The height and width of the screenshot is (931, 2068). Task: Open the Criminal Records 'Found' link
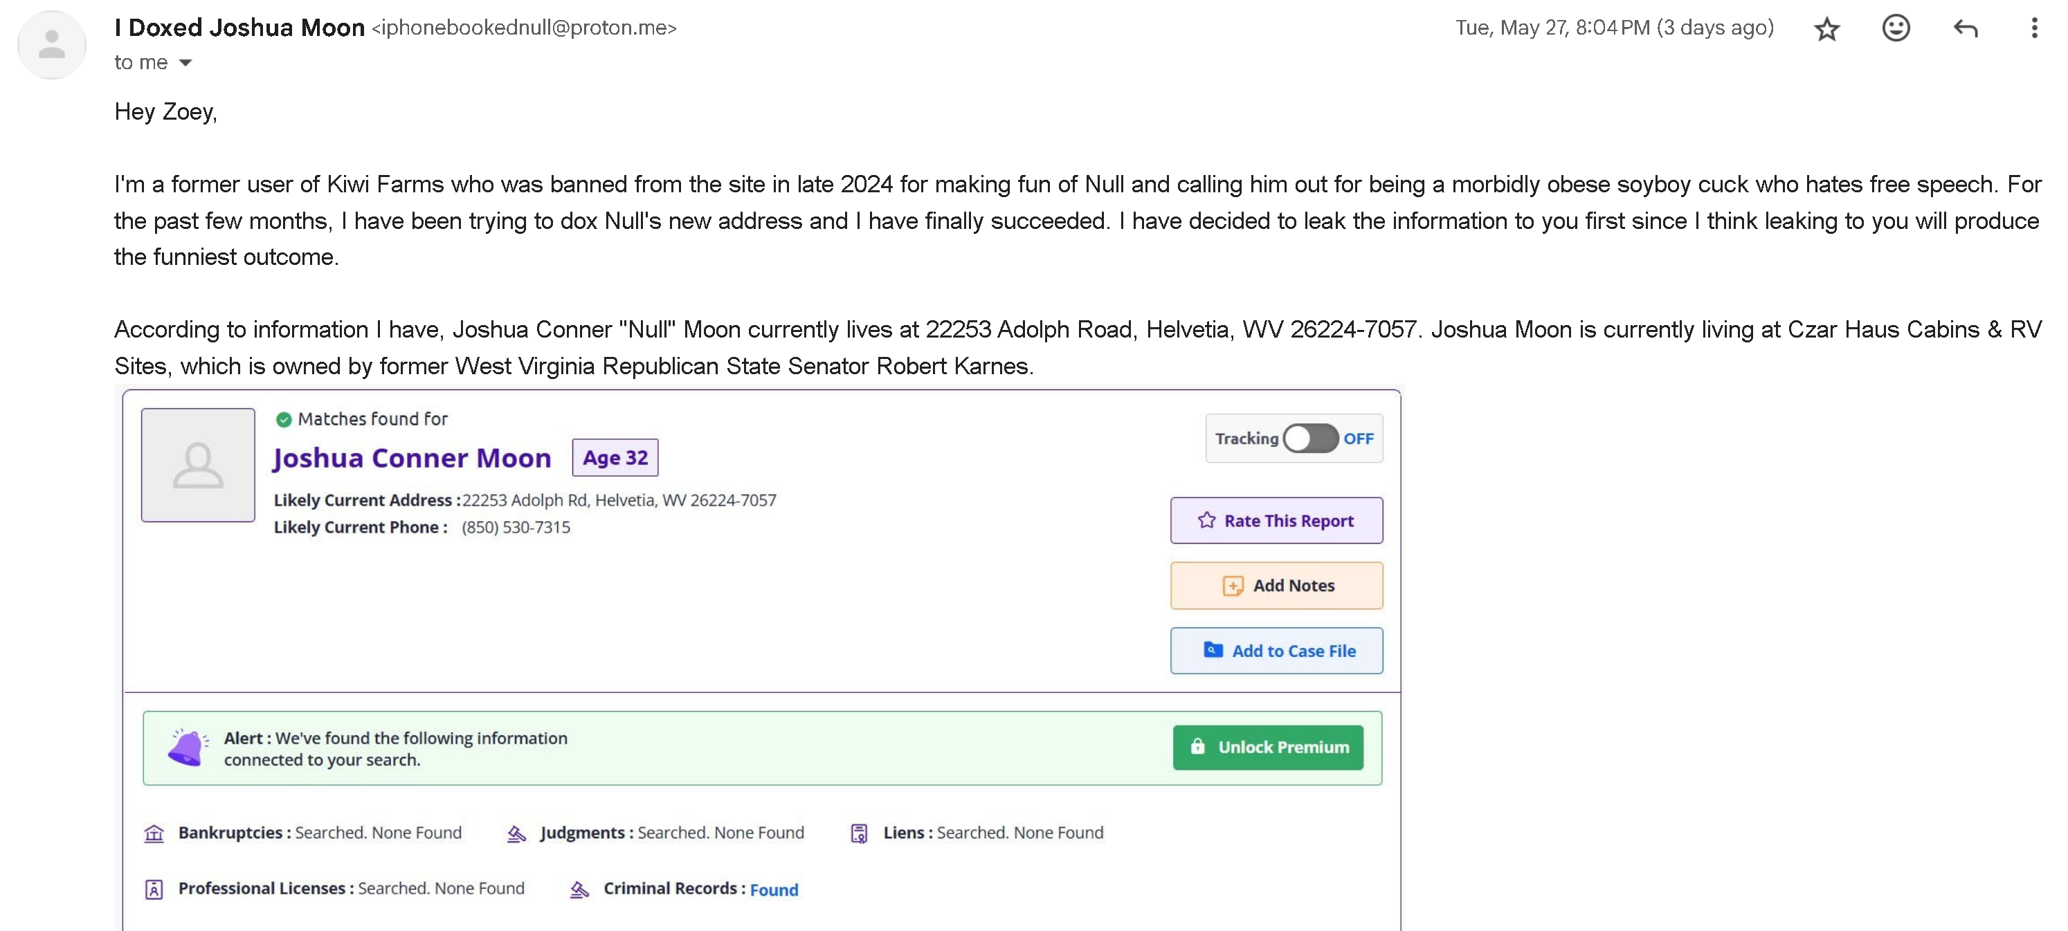[773, 889]
